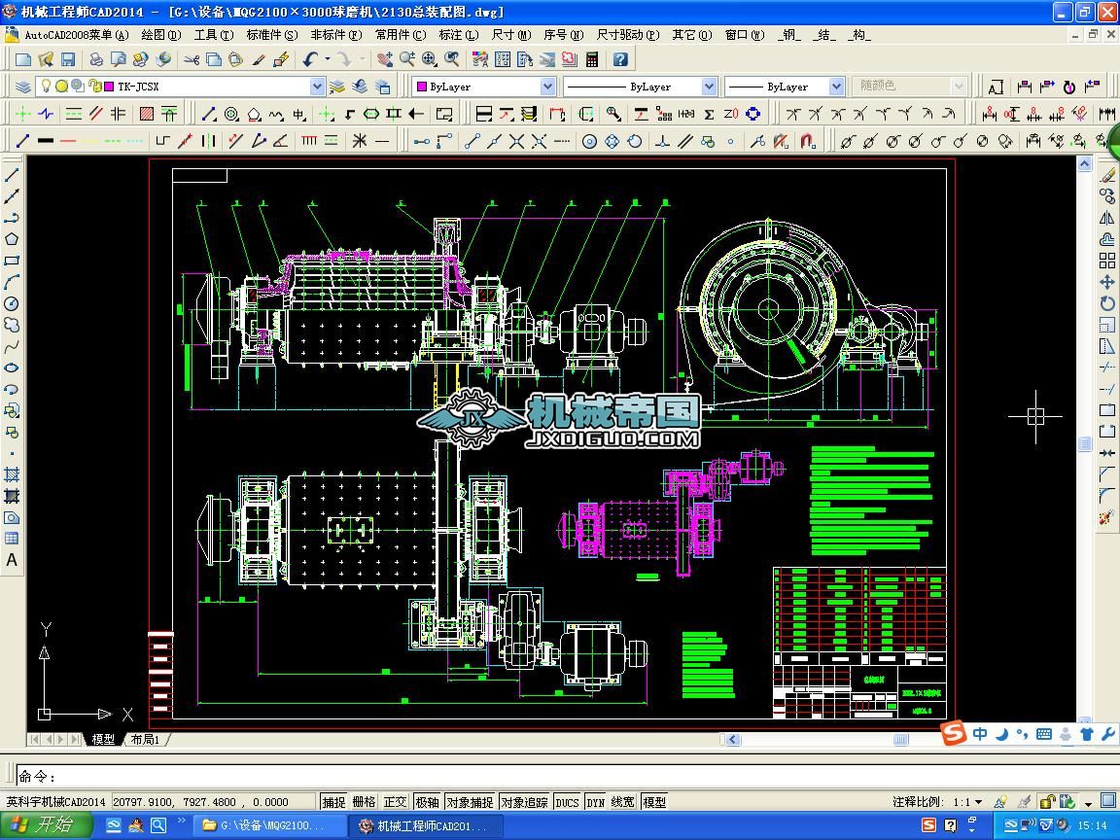Click the Rotate tool in right toolbar

click(1107, 303)
